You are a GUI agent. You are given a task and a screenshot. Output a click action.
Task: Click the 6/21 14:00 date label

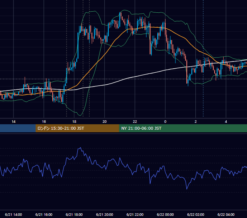(x=13, y=214)
